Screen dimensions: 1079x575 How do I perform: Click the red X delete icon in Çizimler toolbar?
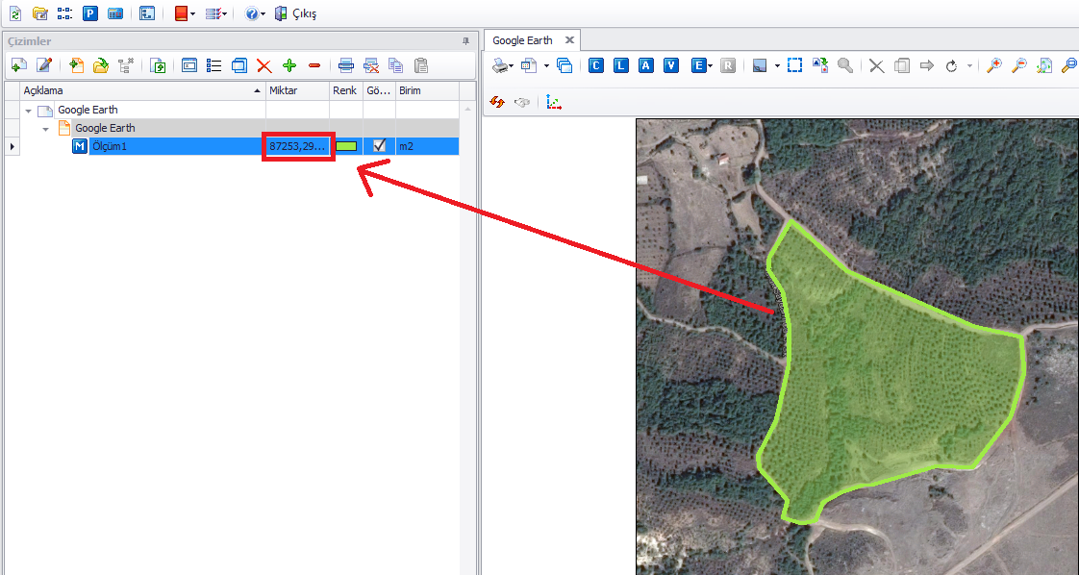pos(263,65)
